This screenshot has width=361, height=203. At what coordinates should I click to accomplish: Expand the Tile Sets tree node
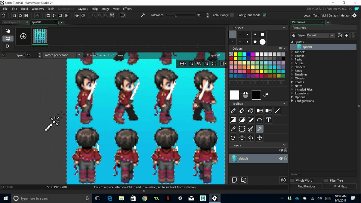tap(292, 52)
